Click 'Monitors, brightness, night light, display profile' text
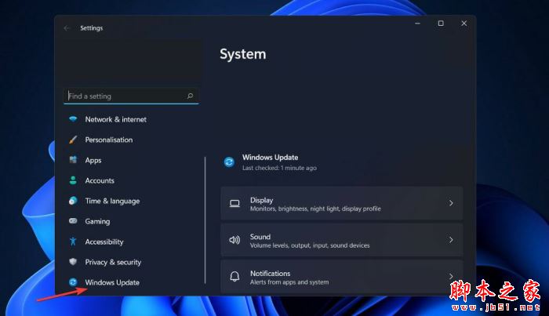Screen dimensions: 549x316 [x=315, y=209]
